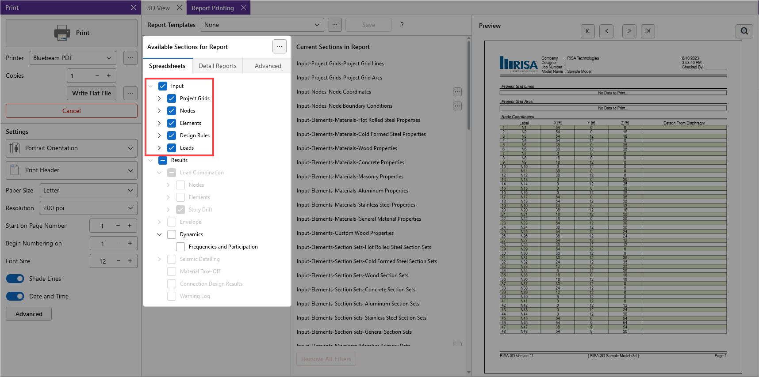This screenshot has width=759, height=377.
Task: Open printer properties ellipsis button
Action: click(x=130, y=58)
